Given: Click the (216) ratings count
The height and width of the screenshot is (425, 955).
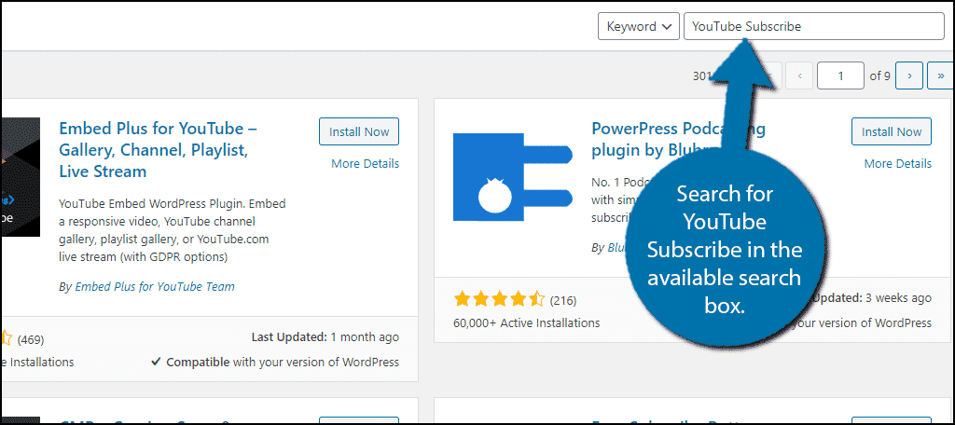Looking at the screenshot, I should click(562, 300).
